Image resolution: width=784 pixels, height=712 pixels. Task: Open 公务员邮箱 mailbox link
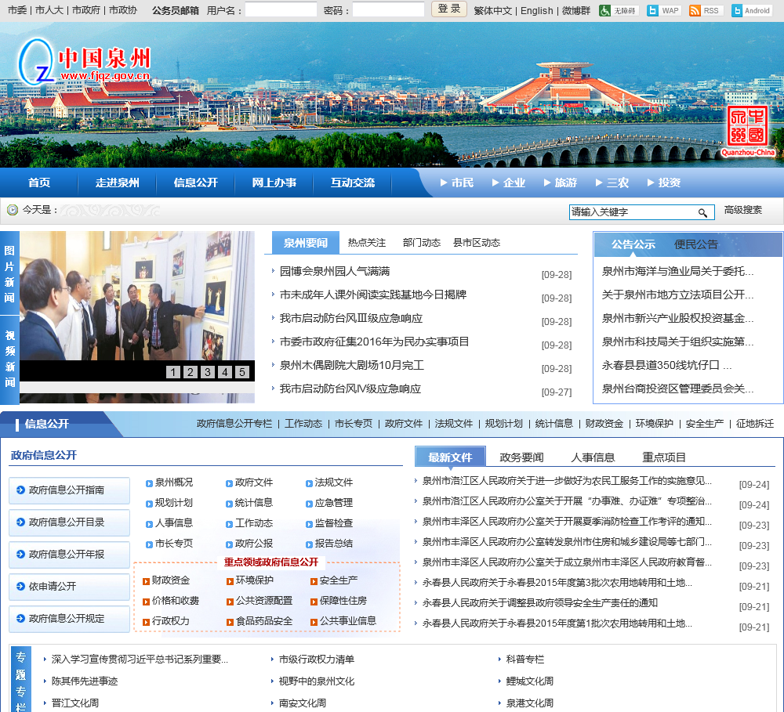[x=176, y=10]
